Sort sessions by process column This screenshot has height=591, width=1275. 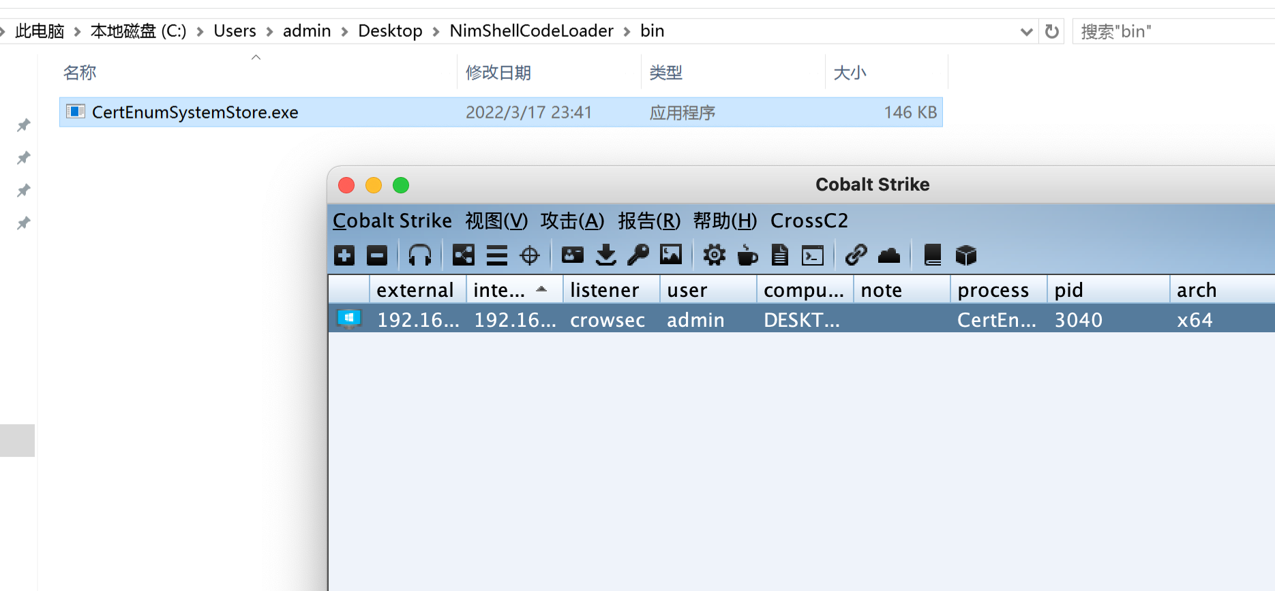(x=998, y=290)
